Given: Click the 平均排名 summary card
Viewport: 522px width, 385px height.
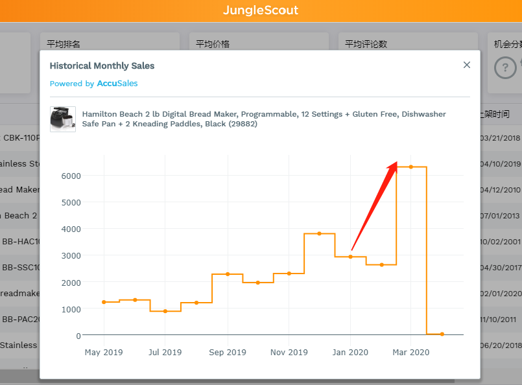Looking at the screenshot, I should click(109, 44).
